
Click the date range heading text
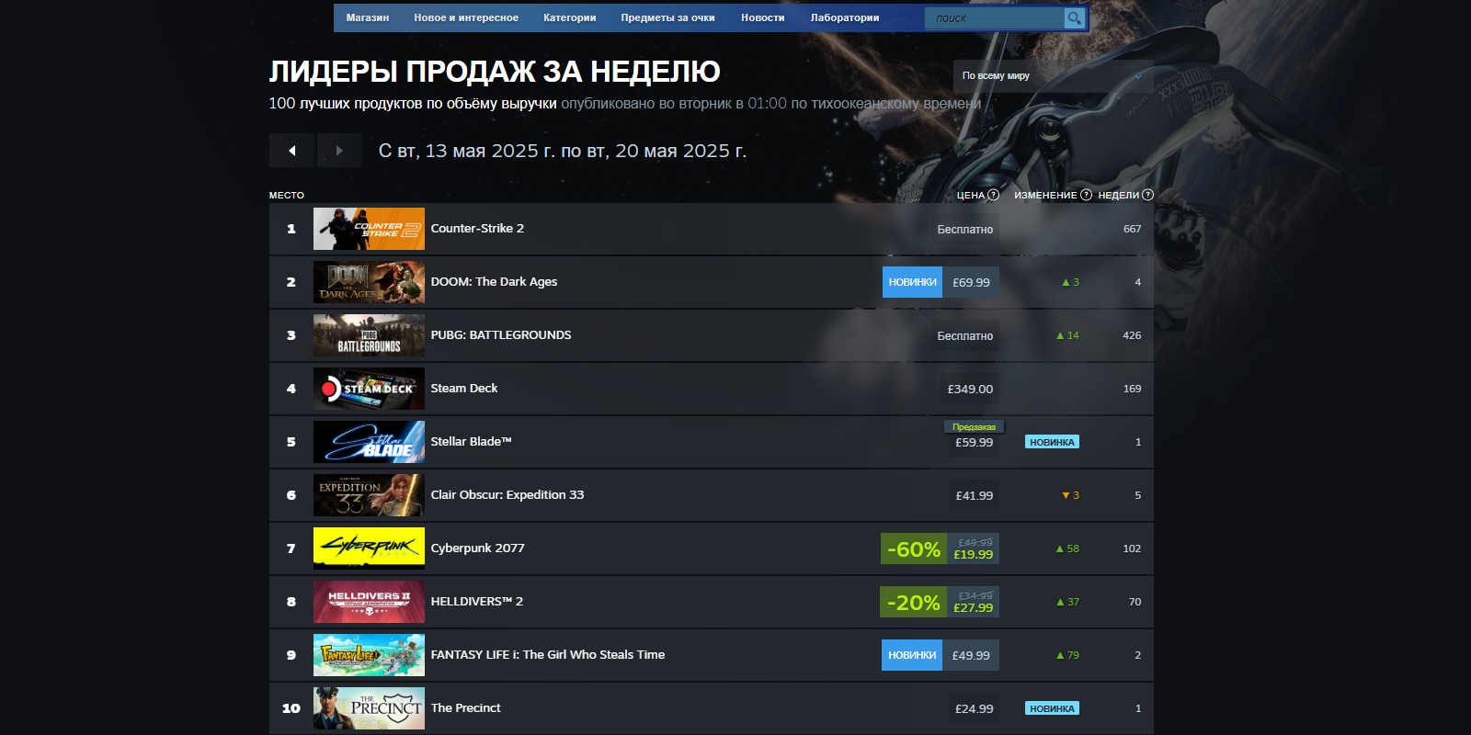coord(562,151)
